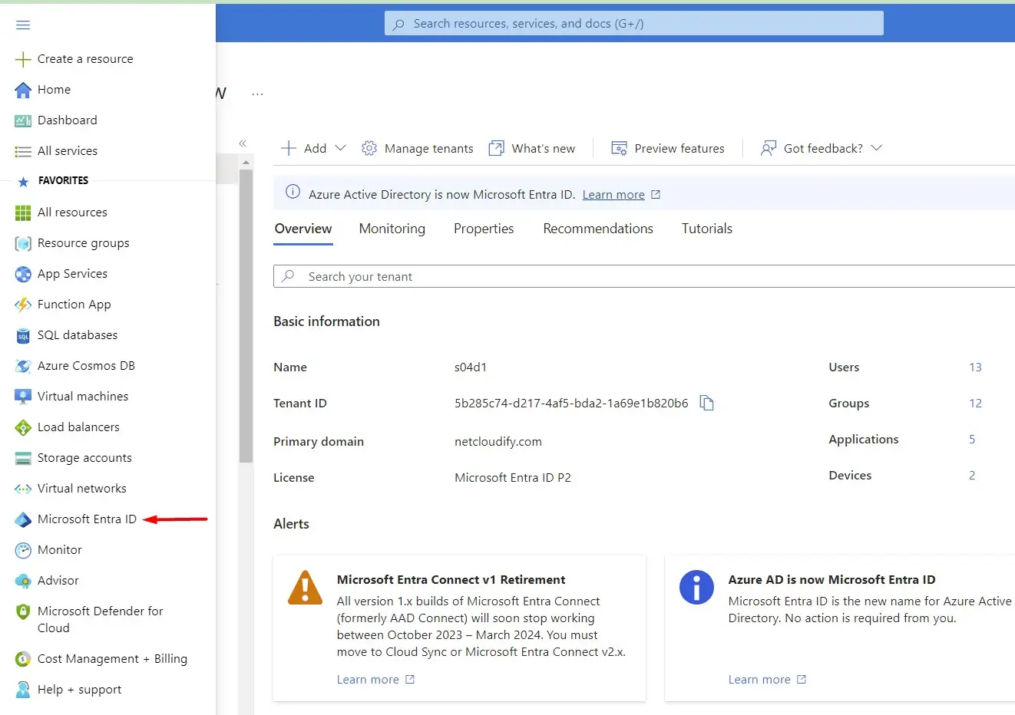This screenshot has height=715, width=1015.
Task: Click Manage tenants in the toolbar
Action: 417,147
